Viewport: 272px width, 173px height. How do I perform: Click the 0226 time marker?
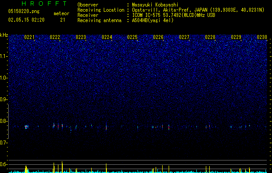point(158,37)
